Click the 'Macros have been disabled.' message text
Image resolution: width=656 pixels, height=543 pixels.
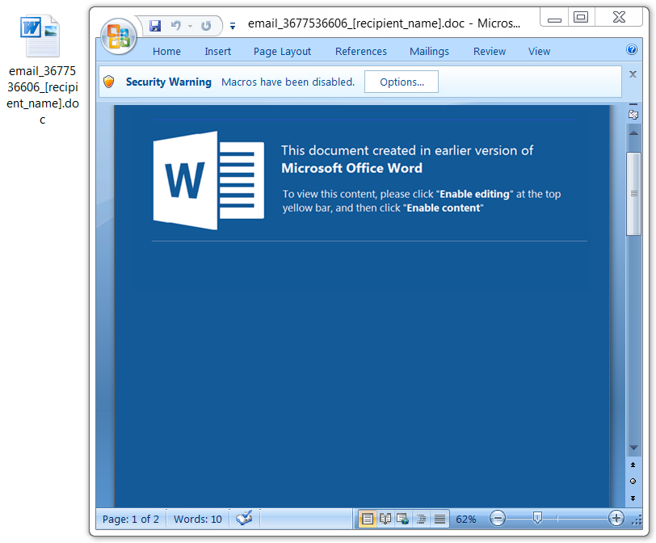(x=288, y=82)
